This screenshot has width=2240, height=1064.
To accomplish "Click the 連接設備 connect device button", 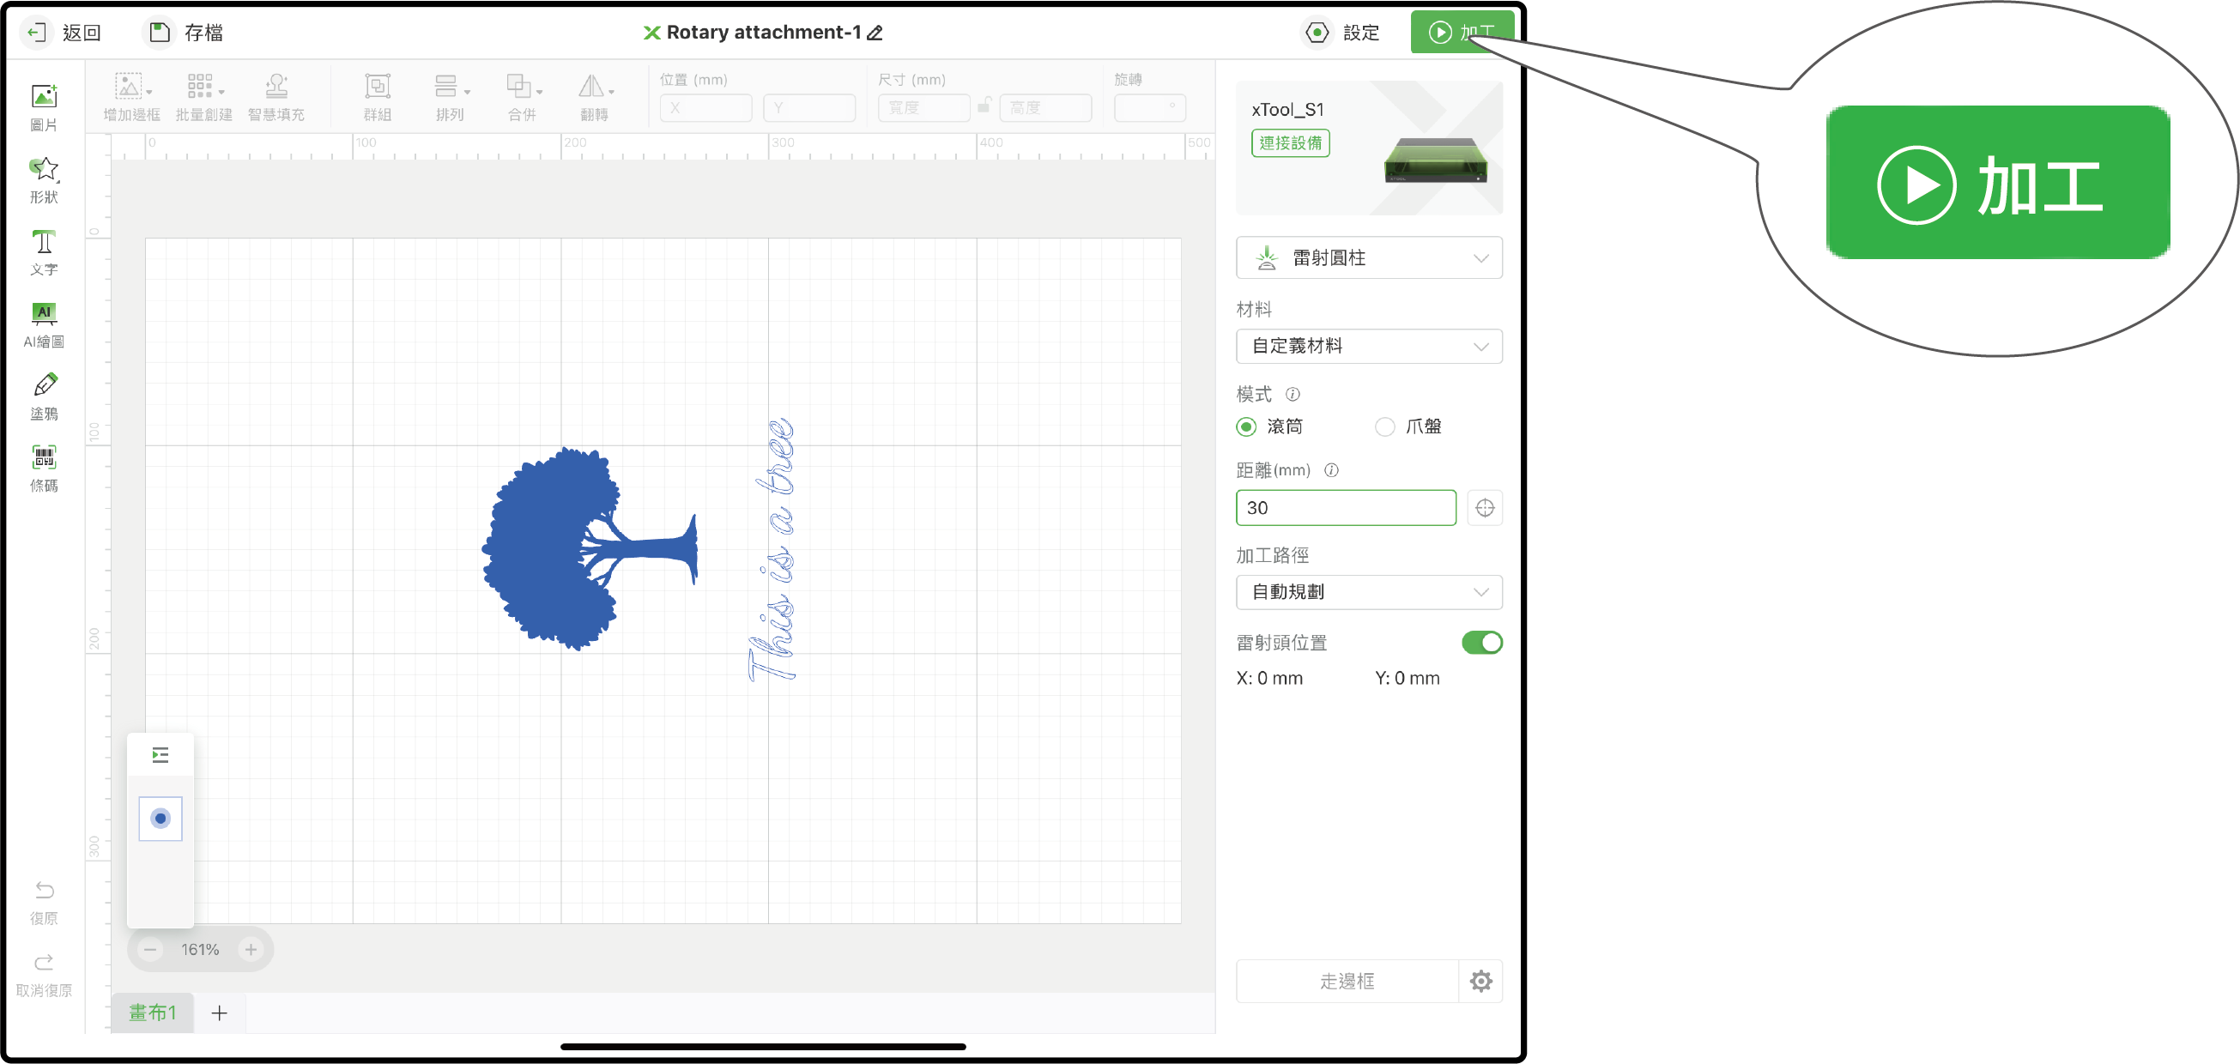I will click(x=1290, y=142).
